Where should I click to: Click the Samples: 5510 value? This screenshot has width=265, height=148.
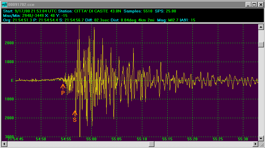tap(138, 11)
